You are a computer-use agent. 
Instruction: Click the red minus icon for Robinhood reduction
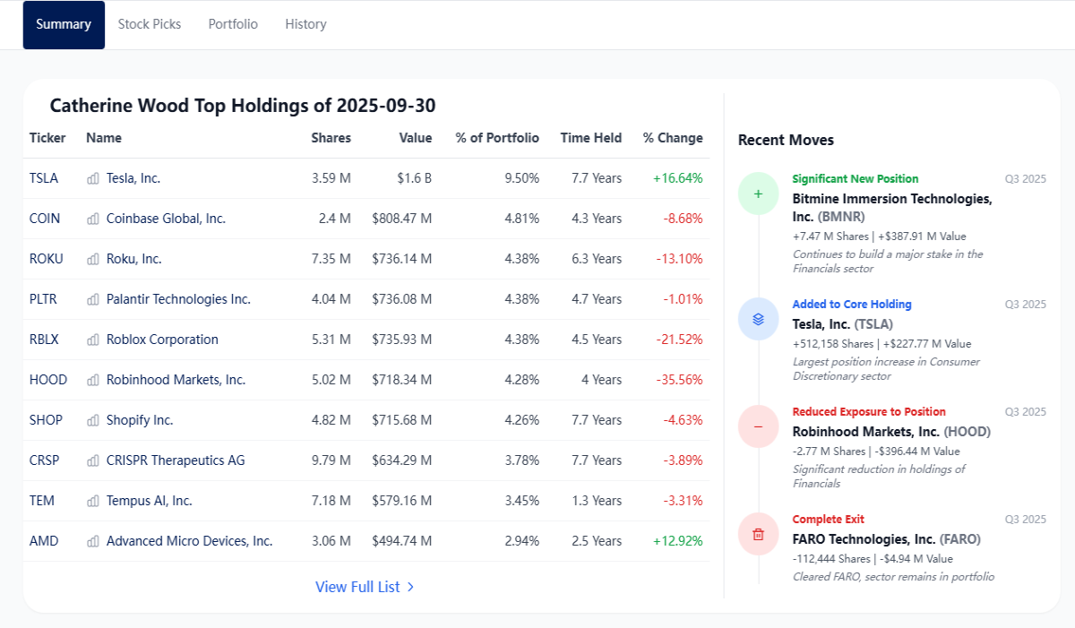pyautogui.click(x=759, y=426)
